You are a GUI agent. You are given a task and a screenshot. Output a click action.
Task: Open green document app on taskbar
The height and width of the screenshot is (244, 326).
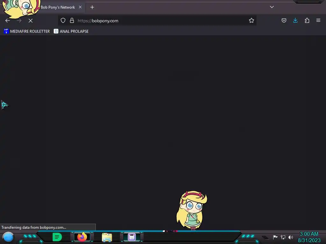click(57, 237)
